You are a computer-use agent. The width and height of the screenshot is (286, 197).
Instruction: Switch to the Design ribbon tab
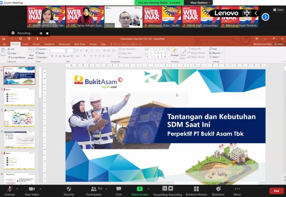pos(36,44)
